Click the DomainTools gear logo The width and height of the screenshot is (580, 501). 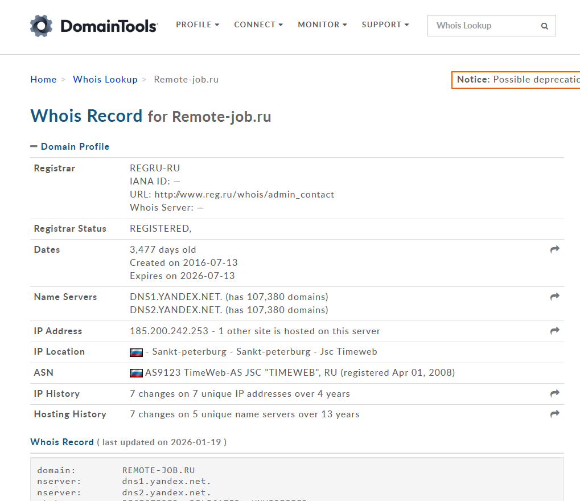tap(41, 26)
